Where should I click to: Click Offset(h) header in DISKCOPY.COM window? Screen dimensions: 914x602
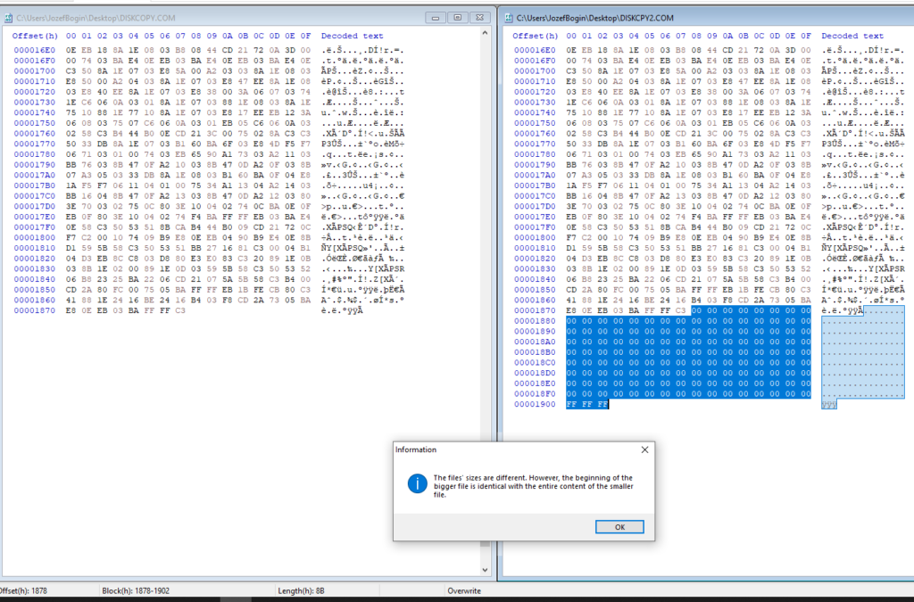point(35,36)
